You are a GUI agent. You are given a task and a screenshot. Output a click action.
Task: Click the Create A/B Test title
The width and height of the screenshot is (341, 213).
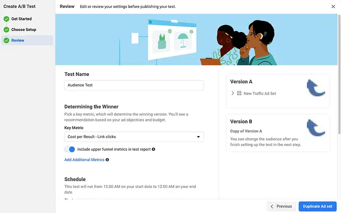pyautogui.click(x=19, y=6)
